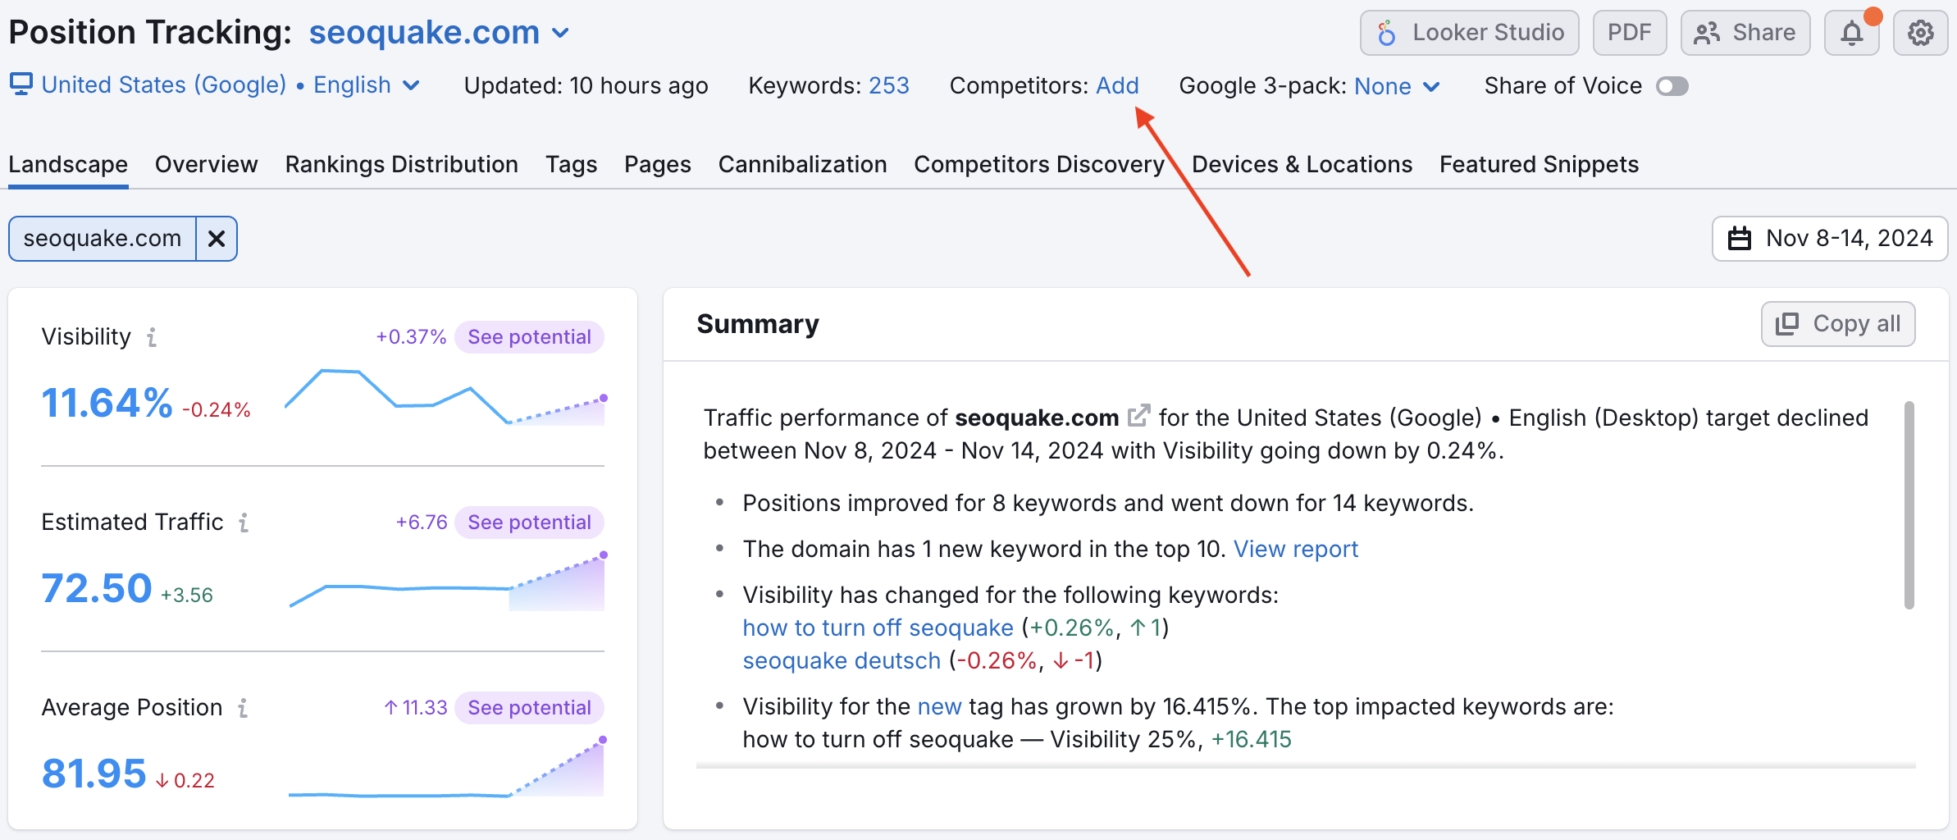Click Copy all button in Summary
Image resolution: width=1957 pixels, height=840 pixels.
pyautogui.click(x=1838, y=324)
